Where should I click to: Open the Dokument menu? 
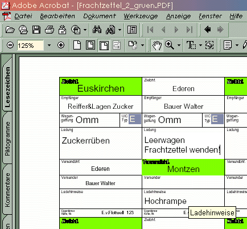(100, 16)
